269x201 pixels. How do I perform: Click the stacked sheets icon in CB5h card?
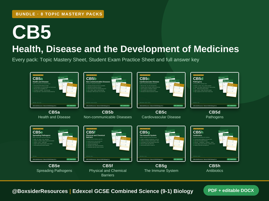(228, 140)
